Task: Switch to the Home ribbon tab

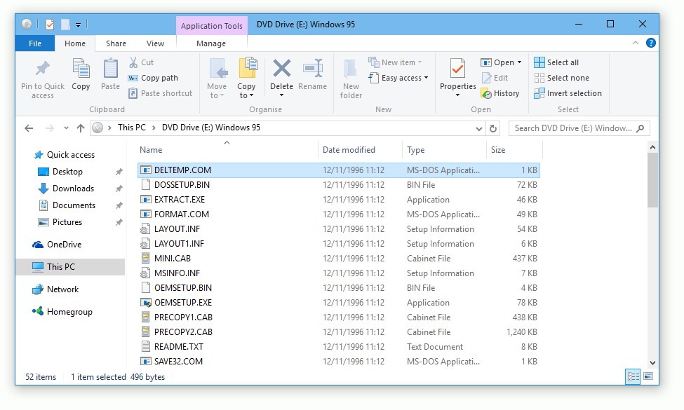Action: (75, 43)
